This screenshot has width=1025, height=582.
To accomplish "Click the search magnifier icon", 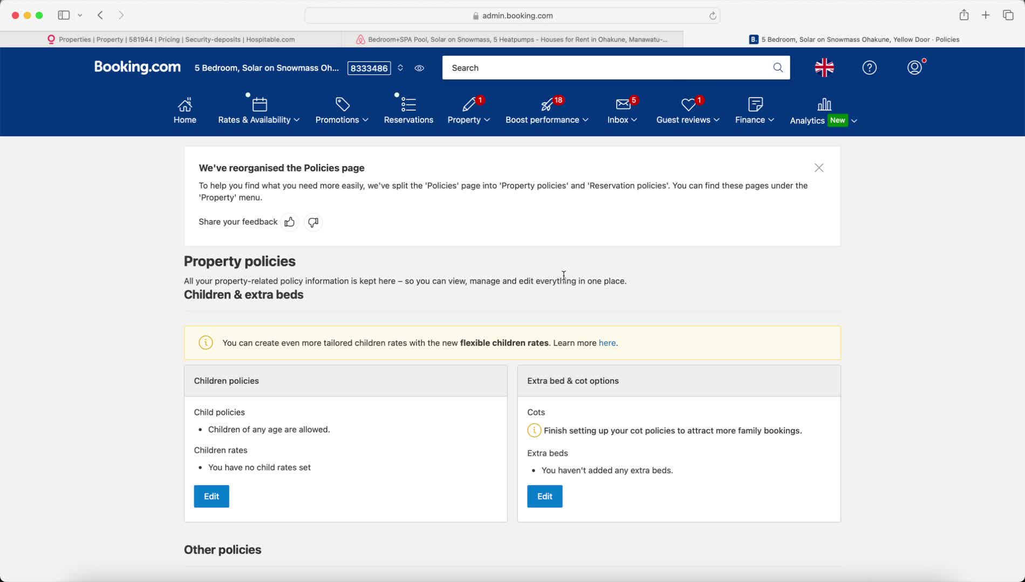I will pos(778,67).
